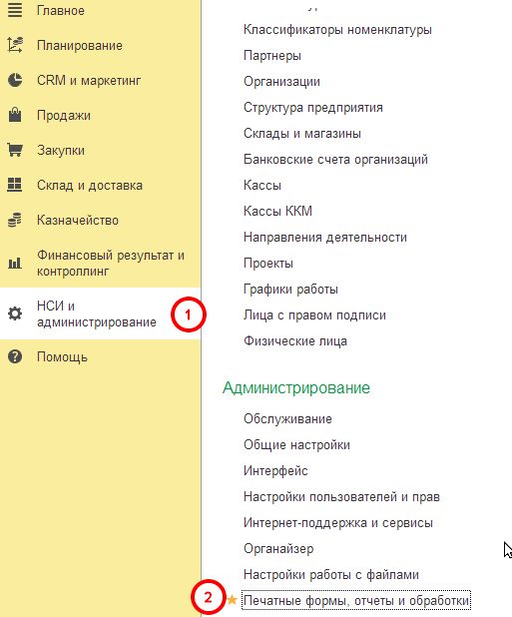Screen dimensions: 512x617
Task: Open the Склады и магазины link
Action: coord(302,134)
